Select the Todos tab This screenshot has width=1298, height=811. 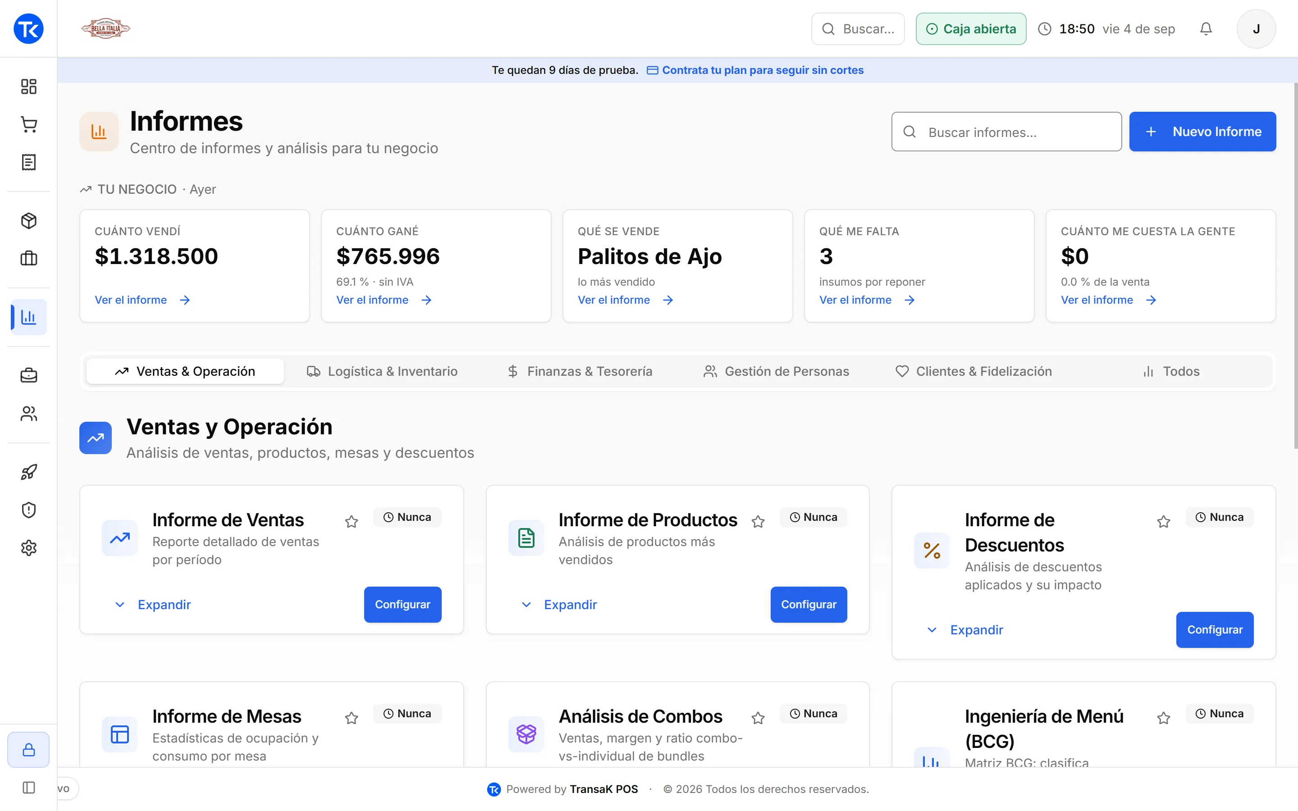(x=1171, y=371)
